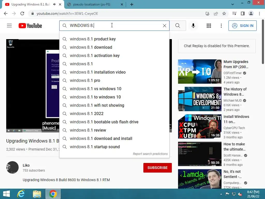This screenshot has width=265, height=199.
Task: Open The History of Windows 8 title
Action: tap(235, 92)
